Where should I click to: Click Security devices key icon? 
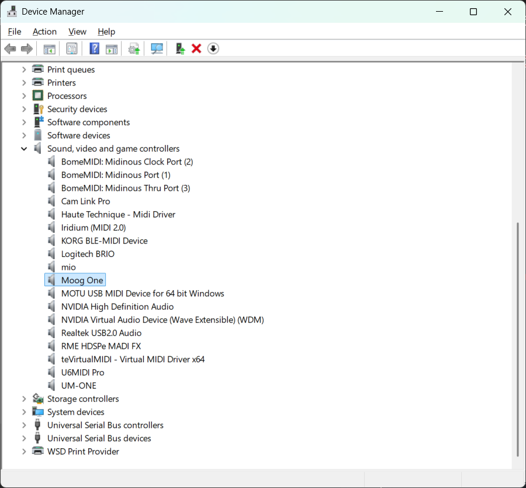(x=38, y=109)
